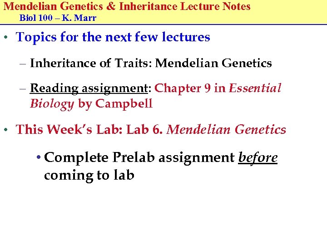The image size is (327, 245).
Task: Select the "Topics for the next few lectures" heading
Action: point(113,37)
